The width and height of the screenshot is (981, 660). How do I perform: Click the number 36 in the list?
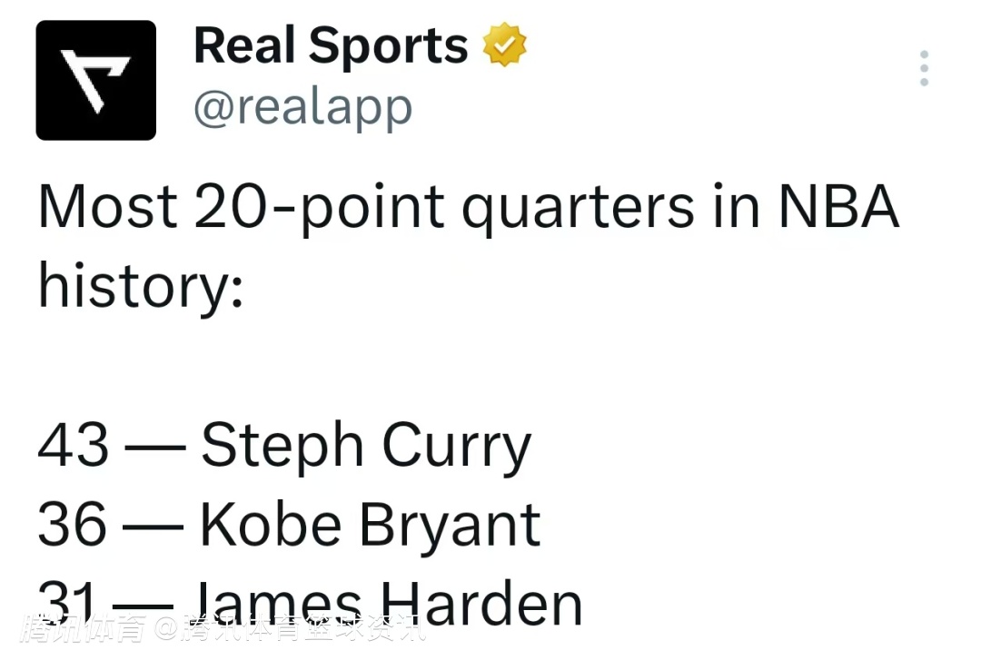[x=73, y=524]
